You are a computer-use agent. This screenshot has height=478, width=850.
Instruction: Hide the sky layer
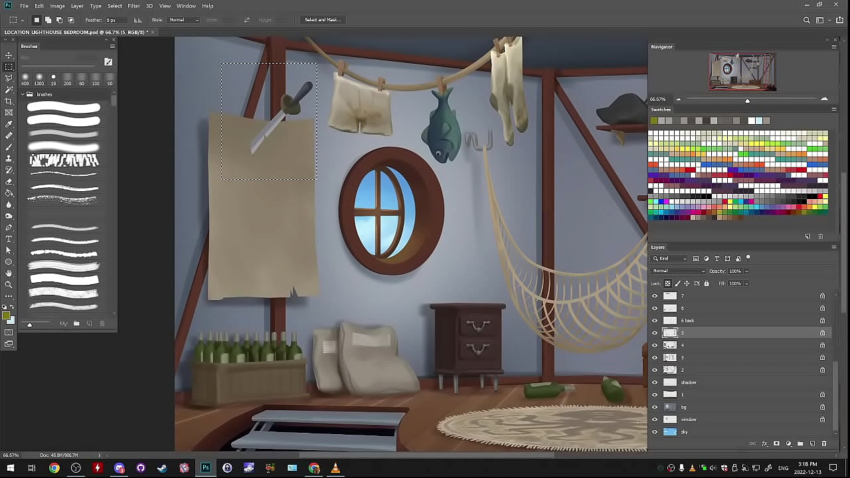coord(655,432)
